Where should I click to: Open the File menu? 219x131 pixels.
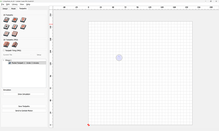click(x=3, y=4)
